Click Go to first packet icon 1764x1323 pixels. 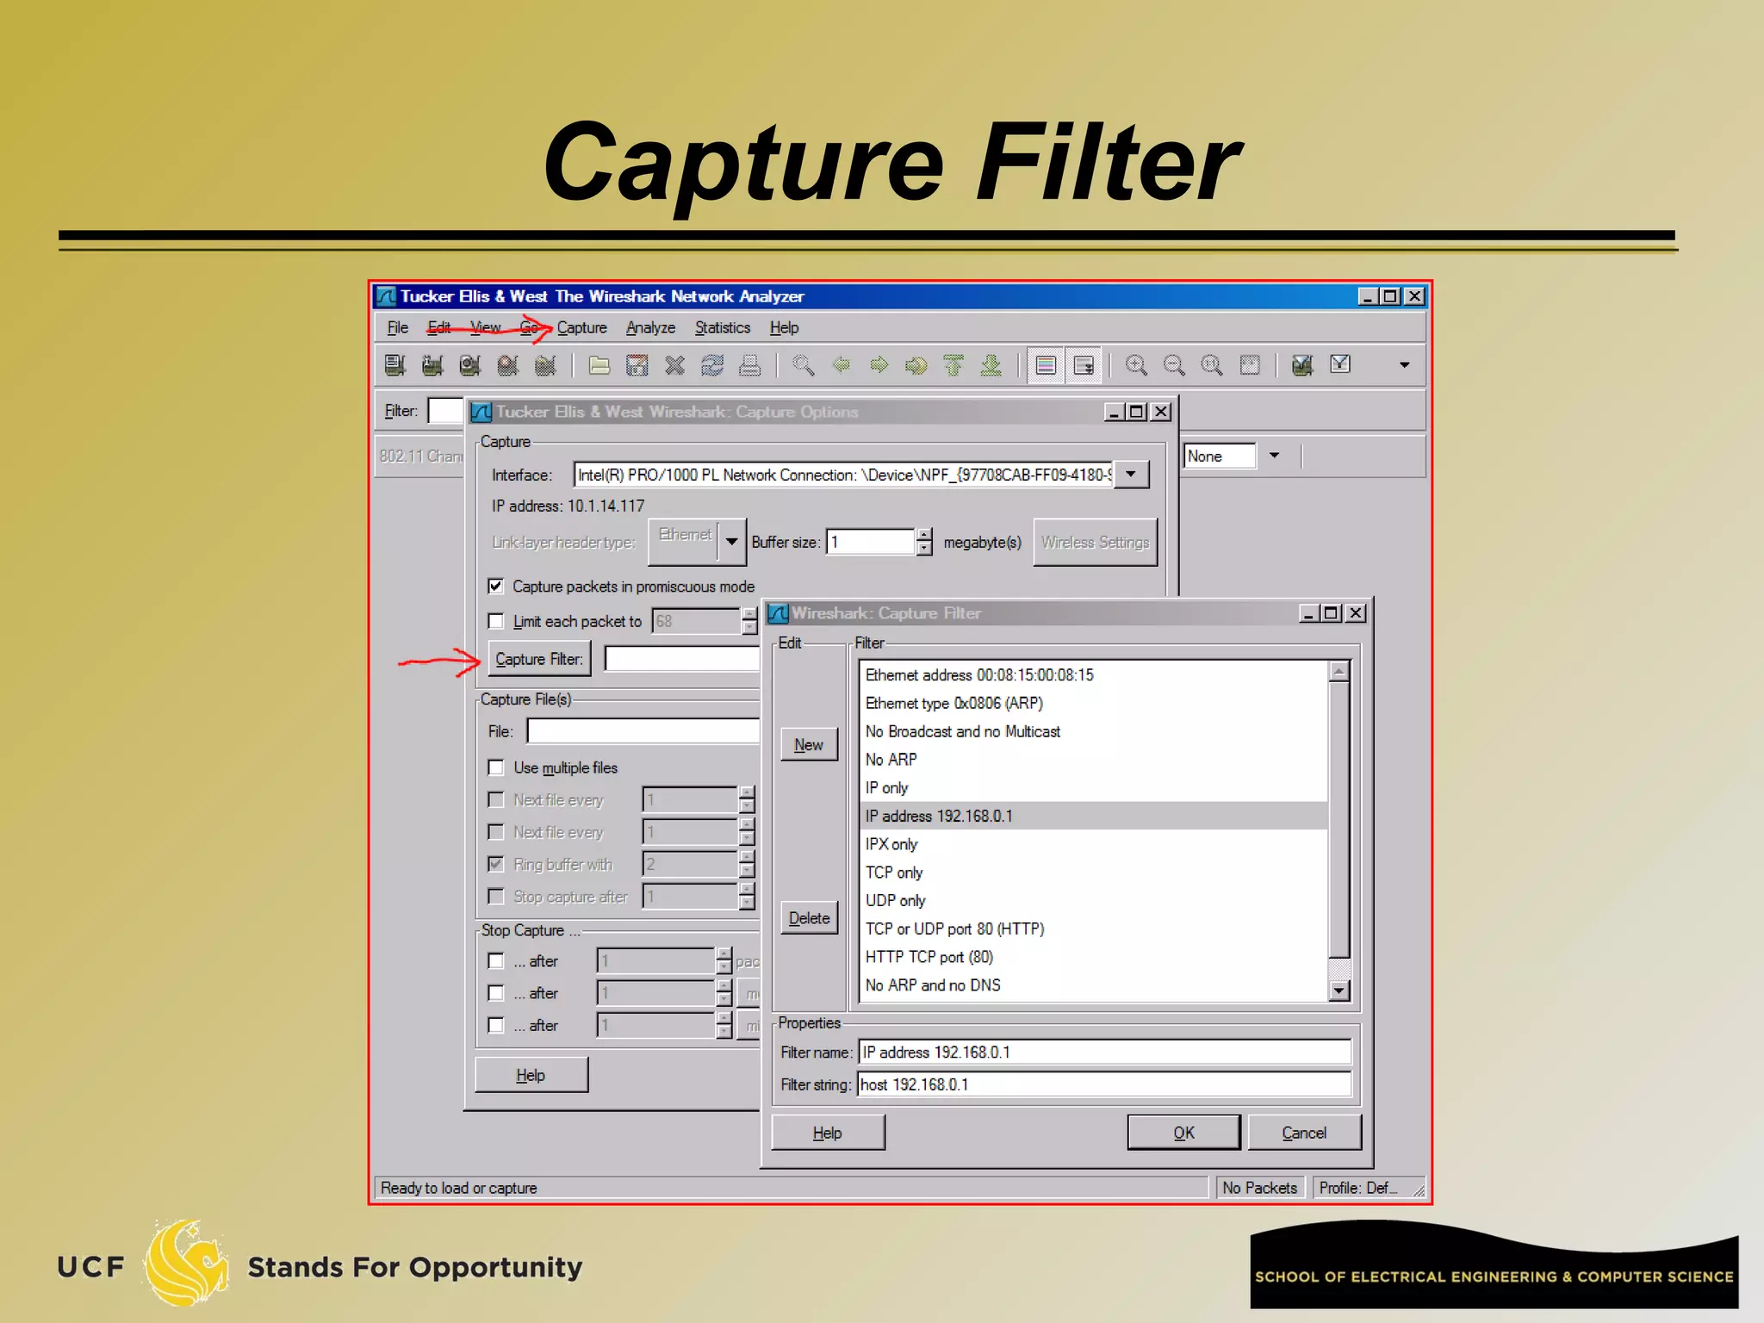coord(953,365)
